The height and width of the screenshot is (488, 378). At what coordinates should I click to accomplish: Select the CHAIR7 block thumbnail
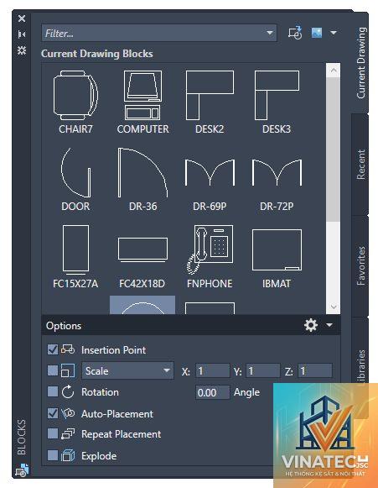pyautogui.click(x=75, y=95)
